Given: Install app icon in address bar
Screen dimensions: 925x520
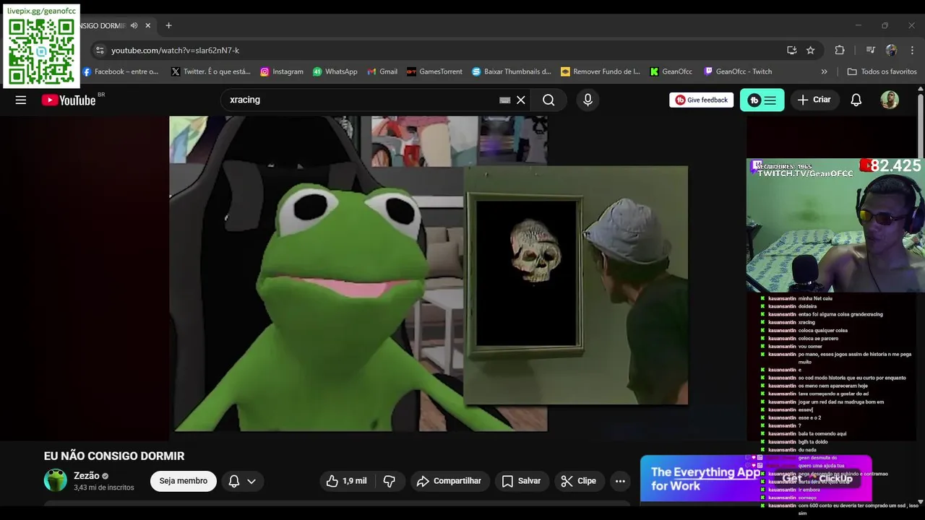Looking at the screenshot, I should [x=792, y=51].
